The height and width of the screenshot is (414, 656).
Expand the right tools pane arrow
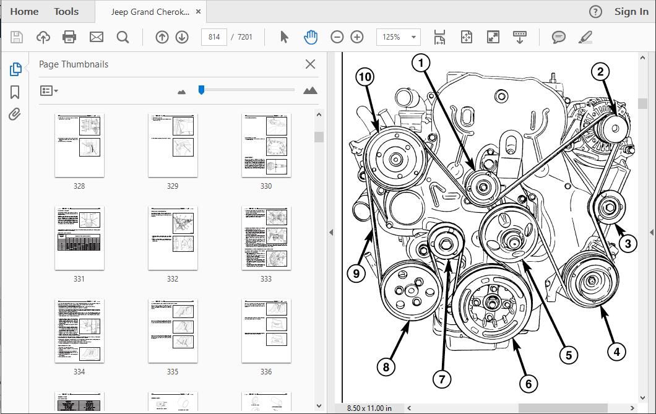[652, 232]
